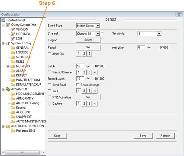Viewport: 184px width, 156px height.
Task: Click the Anti-dither seconds input field
Action: tap(141, 48)
